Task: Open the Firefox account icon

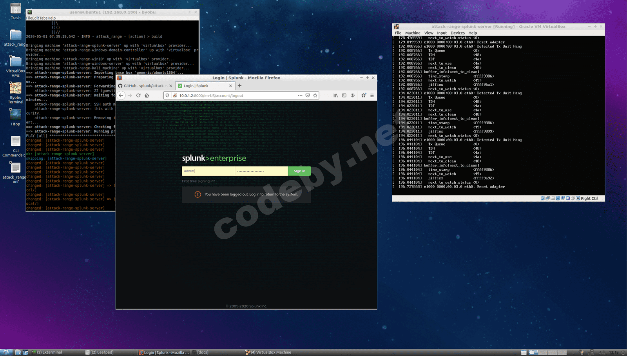Action: point(353,96)
